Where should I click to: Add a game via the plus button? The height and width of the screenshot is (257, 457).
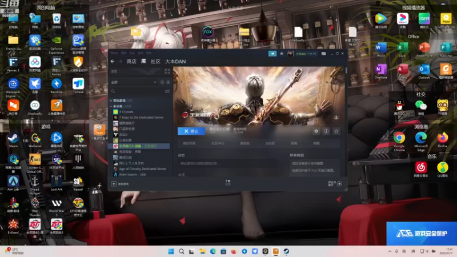[x=114, y=183]
